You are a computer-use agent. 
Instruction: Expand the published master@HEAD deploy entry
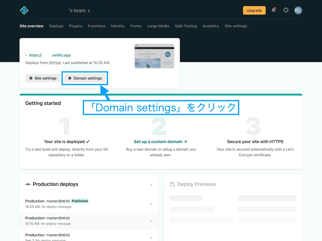tap(151, 204)
